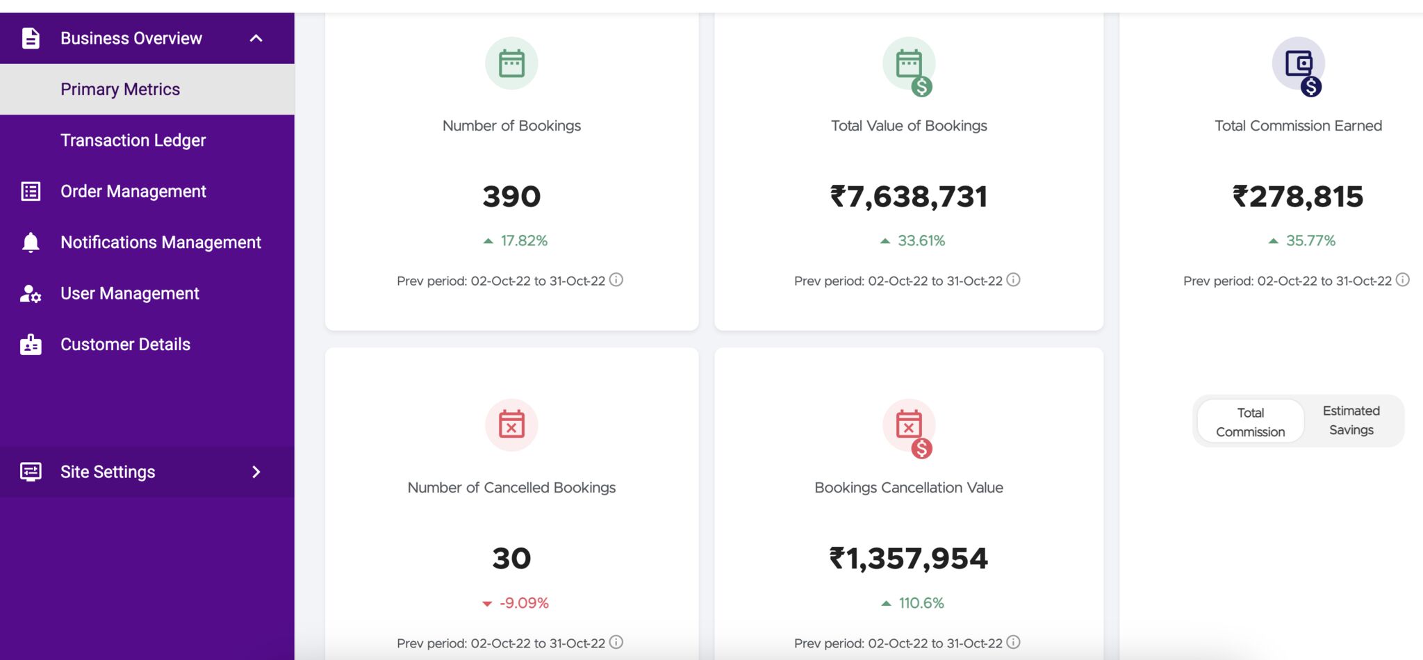This screenshot has width=1423, height=660.
Task: Collapse the Business Overview section chevron
Action: 256,38
